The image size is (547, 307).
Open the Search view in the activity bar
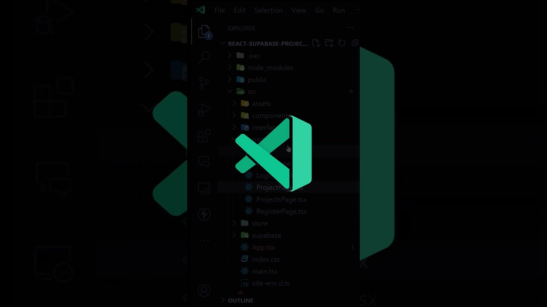click(204, 56)
